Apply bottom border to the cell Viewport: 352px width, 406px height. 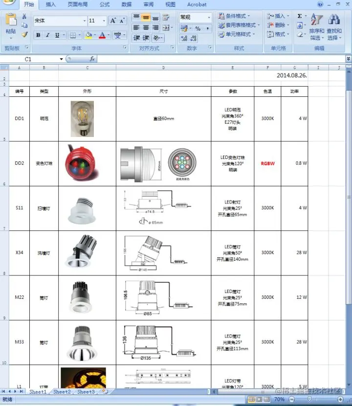(73, 35)
